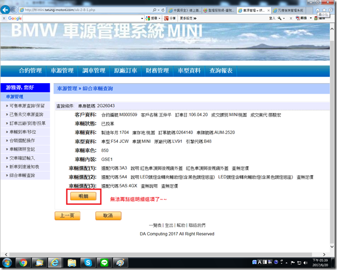Screen dimensions: 337x270
Task: Click the 幫助 help footer link
Action: tap(181, 225)
